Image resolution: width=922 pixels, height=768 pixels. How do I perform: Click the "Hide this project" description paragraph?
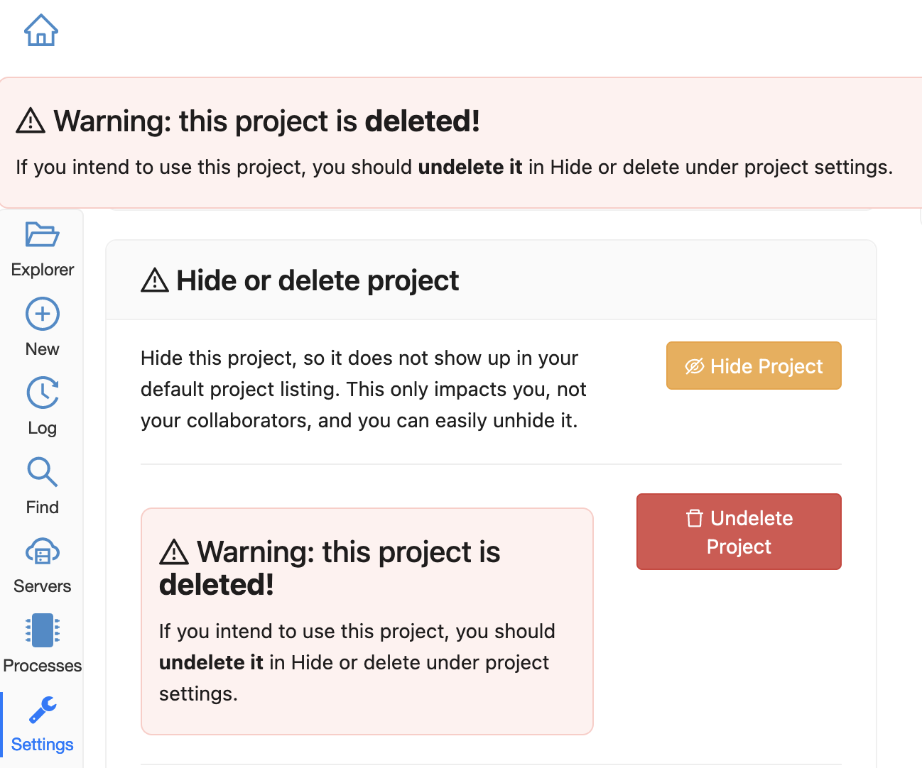coord(363,389)
